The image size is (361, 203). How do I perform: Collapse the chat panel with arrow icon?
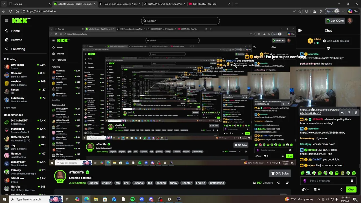pyautogui.click(x=300, y=30)
